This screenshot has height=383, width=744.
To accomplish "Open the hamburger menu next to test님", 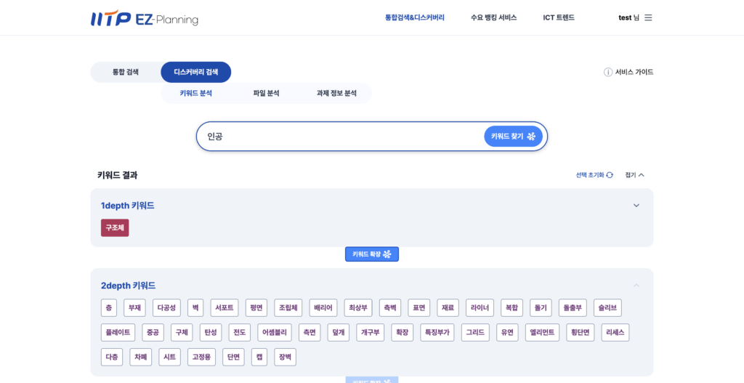I will click(648, 17).
